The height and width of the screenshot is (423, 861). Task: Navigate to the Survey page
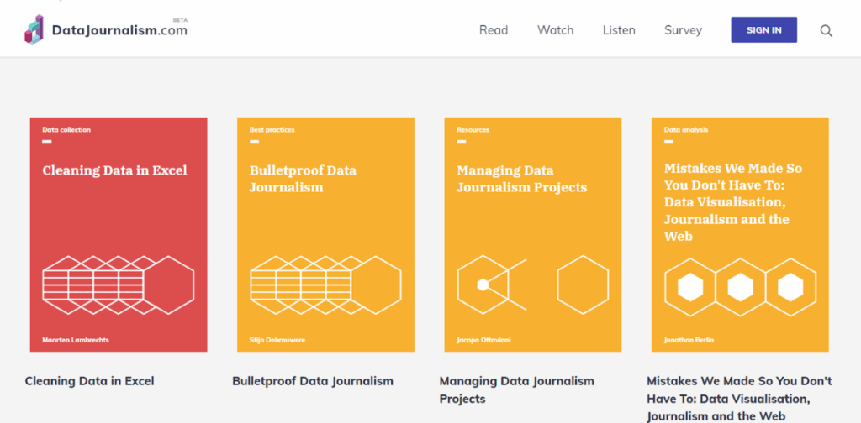(x=683, y=30)
